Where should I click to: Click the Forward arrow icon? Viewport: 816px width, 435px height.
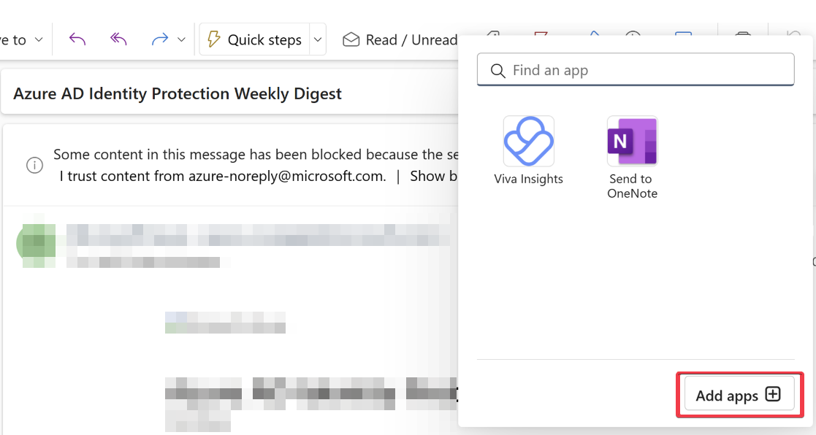click(x=159, y=39)
